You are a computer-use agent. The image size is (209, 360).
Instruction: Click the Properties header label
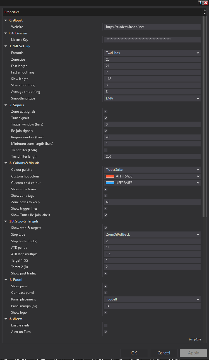pos(12,12)
